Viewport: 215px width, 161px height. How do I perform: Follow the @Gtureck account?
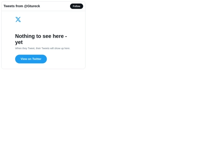pyautogui.click(x=76, y=6)
